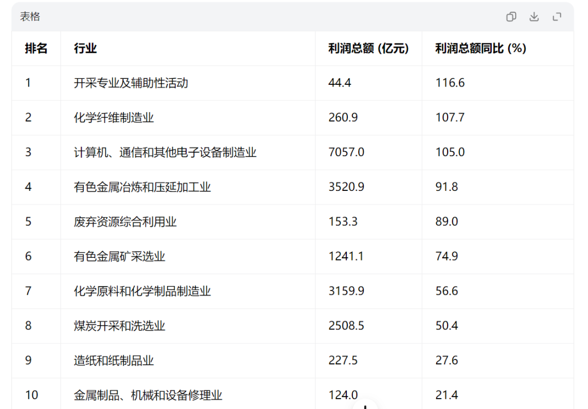Image resolution: width=588 pixels, height=409 pixels.
Task: Click the growth rate 50.4
Action: click(x=446, y=326)
